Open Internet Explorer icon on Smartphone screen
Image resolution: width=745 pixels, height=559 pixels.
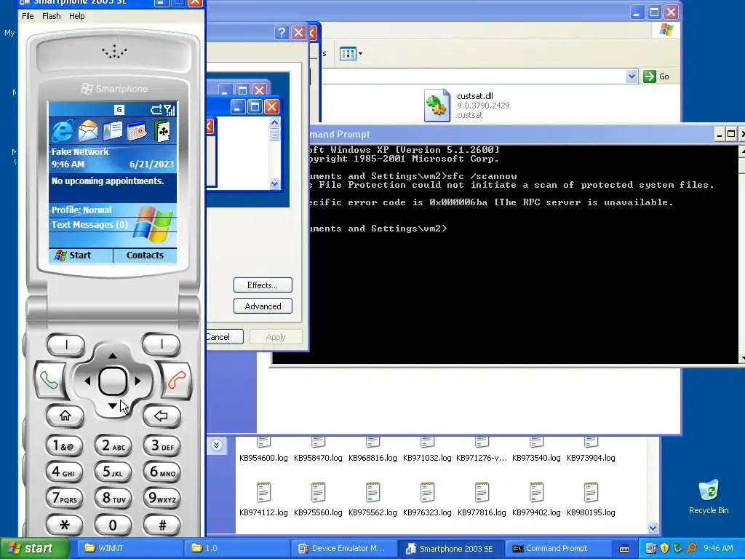coord(63,131)
